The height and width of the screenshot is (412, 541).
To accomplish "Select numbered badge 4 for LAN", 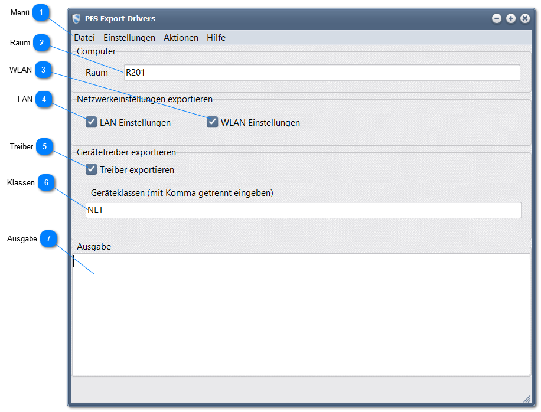I will coord(44,99).
